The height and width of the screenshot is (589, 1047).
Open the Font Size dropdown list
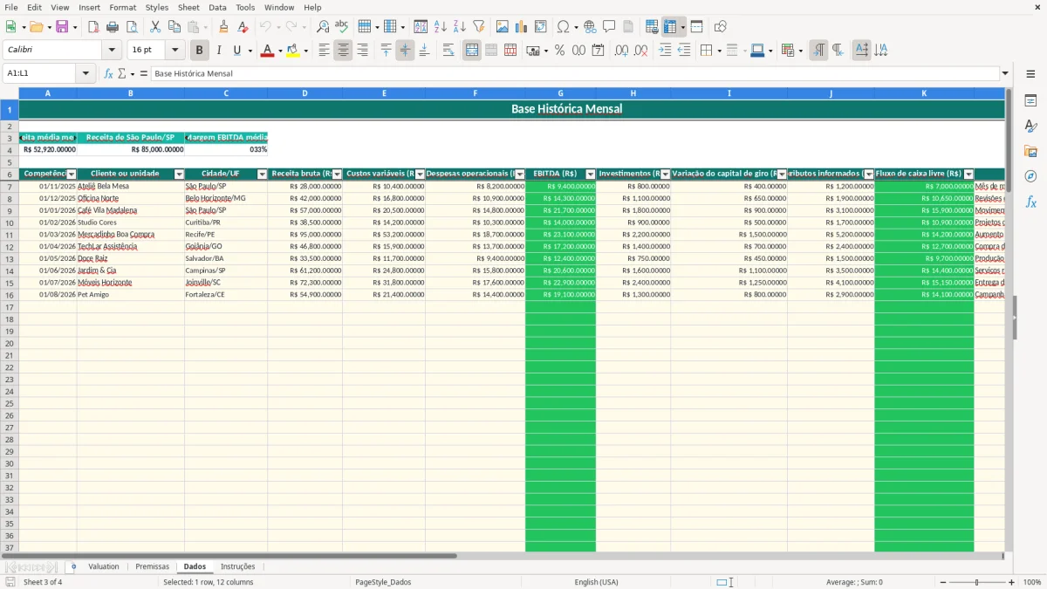(x=174, y=51)
